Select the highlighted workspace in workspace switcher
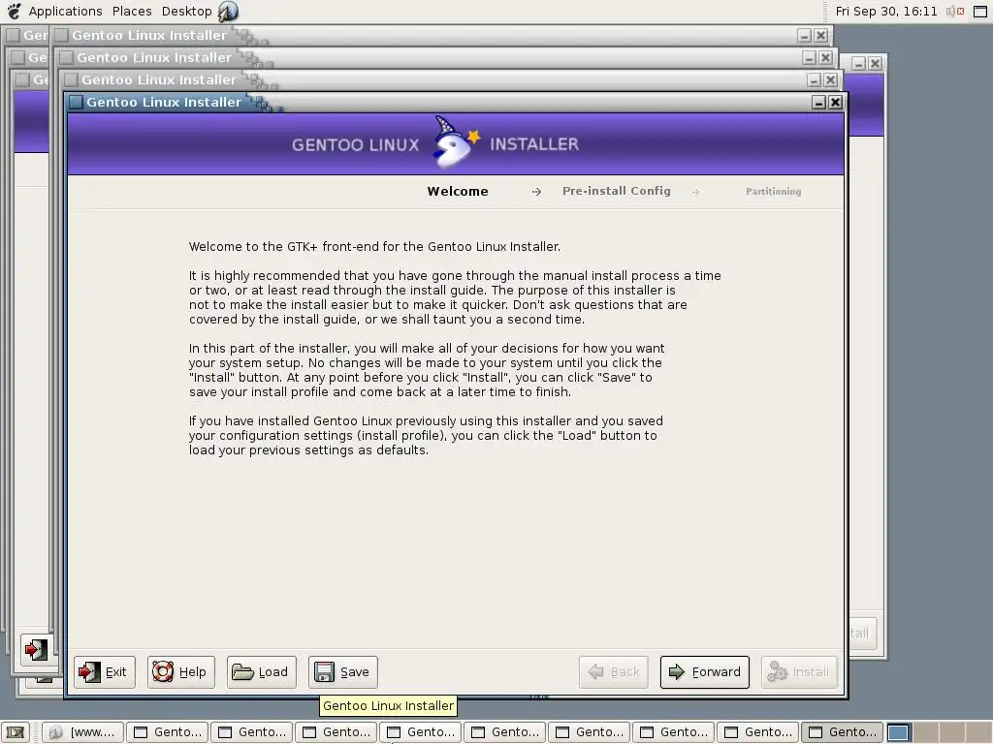The image size is (993, 744). pyautogui.click(x=898, y=732)
